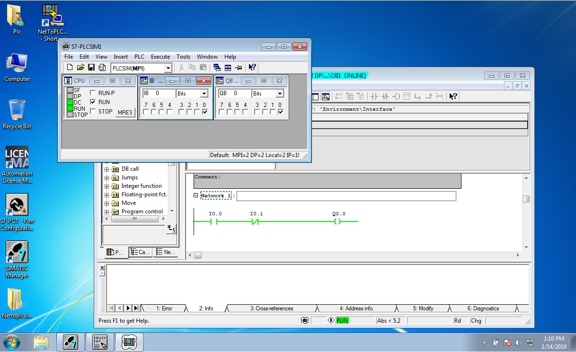Screen dimensions: 576x352
Task: Click the context help arrow in PLCSIM
Action: pyautogui.click(x=252, y=68)
